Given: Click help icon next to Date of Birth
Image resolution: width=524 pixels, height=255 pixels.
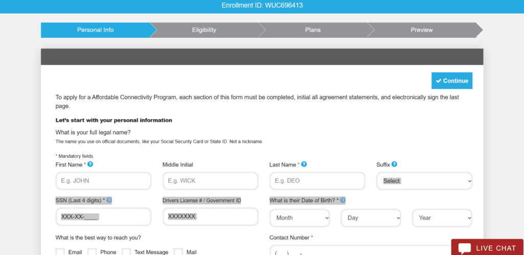Looking at the screenshot, I should (x=343, y=200).
